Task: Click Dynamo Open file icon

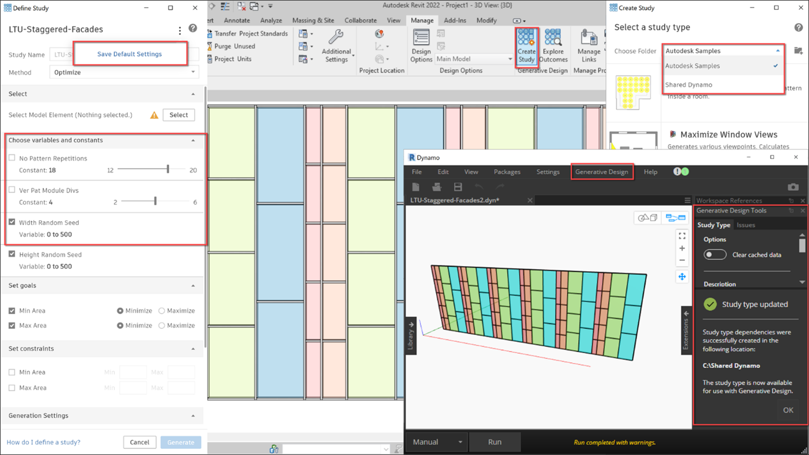Action: pos(437,187)
